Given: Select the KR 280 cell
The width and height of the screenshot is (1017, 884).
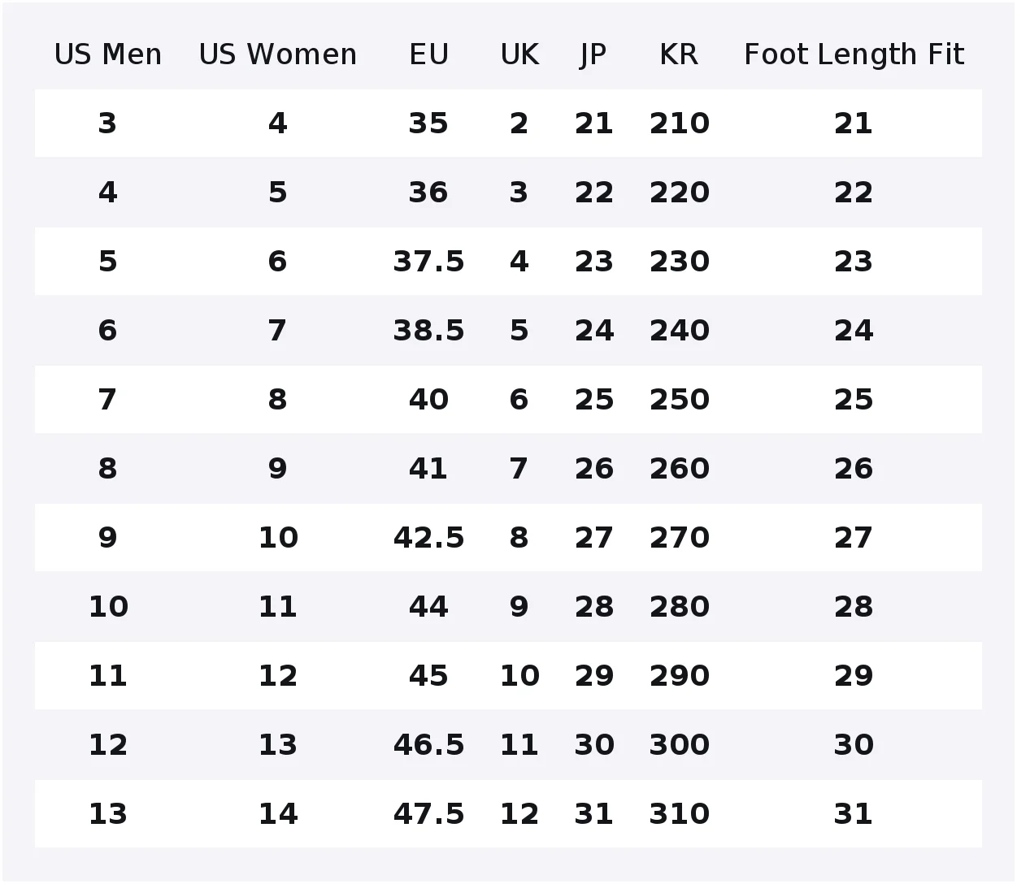Looking at the screenshot, I should 680,607.
